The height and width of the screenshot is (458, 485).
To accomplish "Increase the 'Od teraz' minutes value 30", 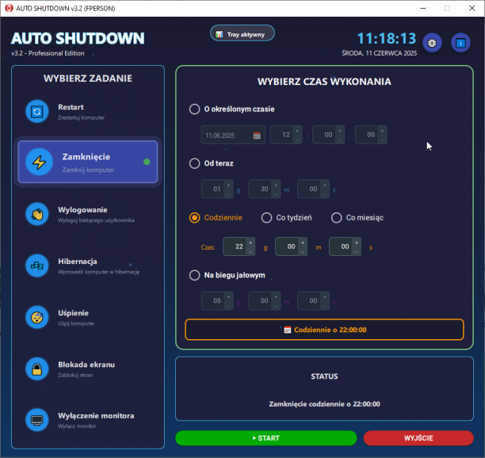I will point(276,185).
